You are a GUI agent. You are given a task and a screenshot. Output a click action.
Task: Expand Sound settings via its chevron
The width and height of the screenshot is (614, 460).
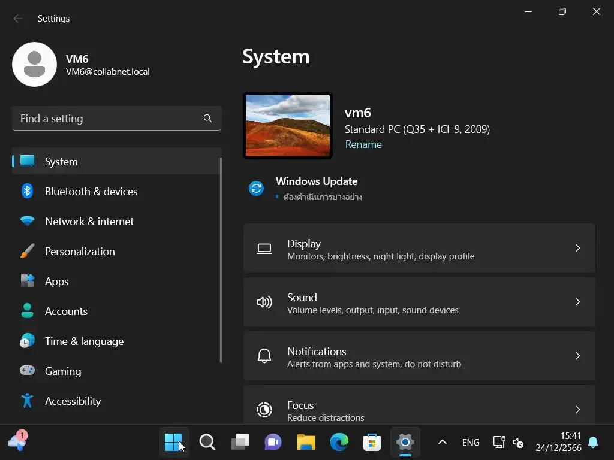click(577, 302)
